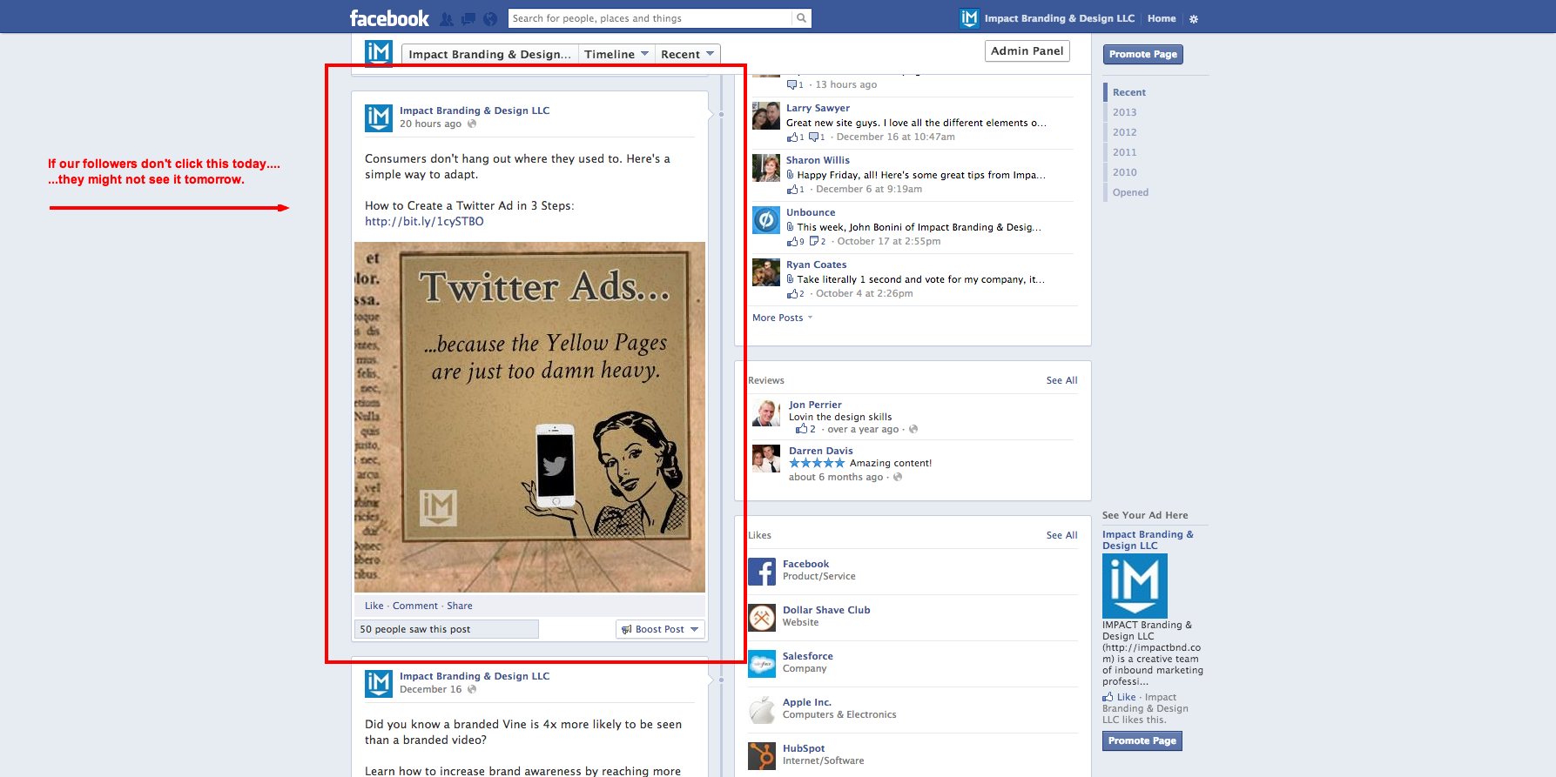Viewport: 1556px width, 777px height.
Task: Open the Twitter Ads post image
Action: pos(529,417)
